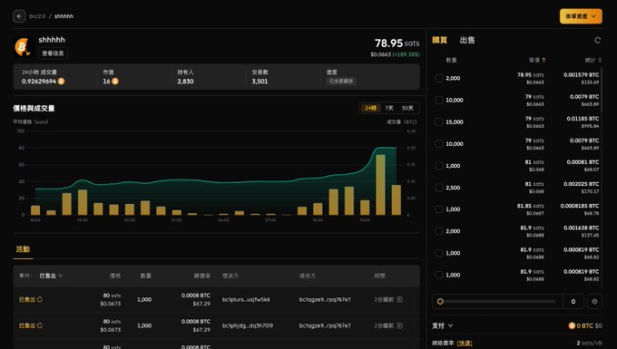Screen dimensions: 617x349
Task: Click the 快速 network fee rate link
Action: [x=465, y=343]
